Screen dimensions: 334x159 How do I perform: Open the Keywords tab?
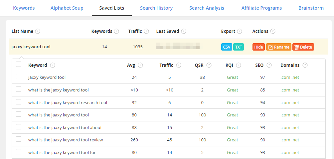pyautogui.click(x=24, y=8)
